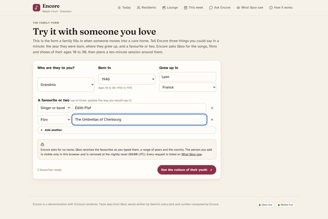Open the Born in year dropdown
Screen dimensions: 328x219
pyautogui.click(x=127, y=79)
